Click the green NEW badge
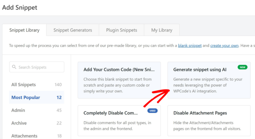The width and height of the screenshot is (255, 139). [x=242, y=67]
